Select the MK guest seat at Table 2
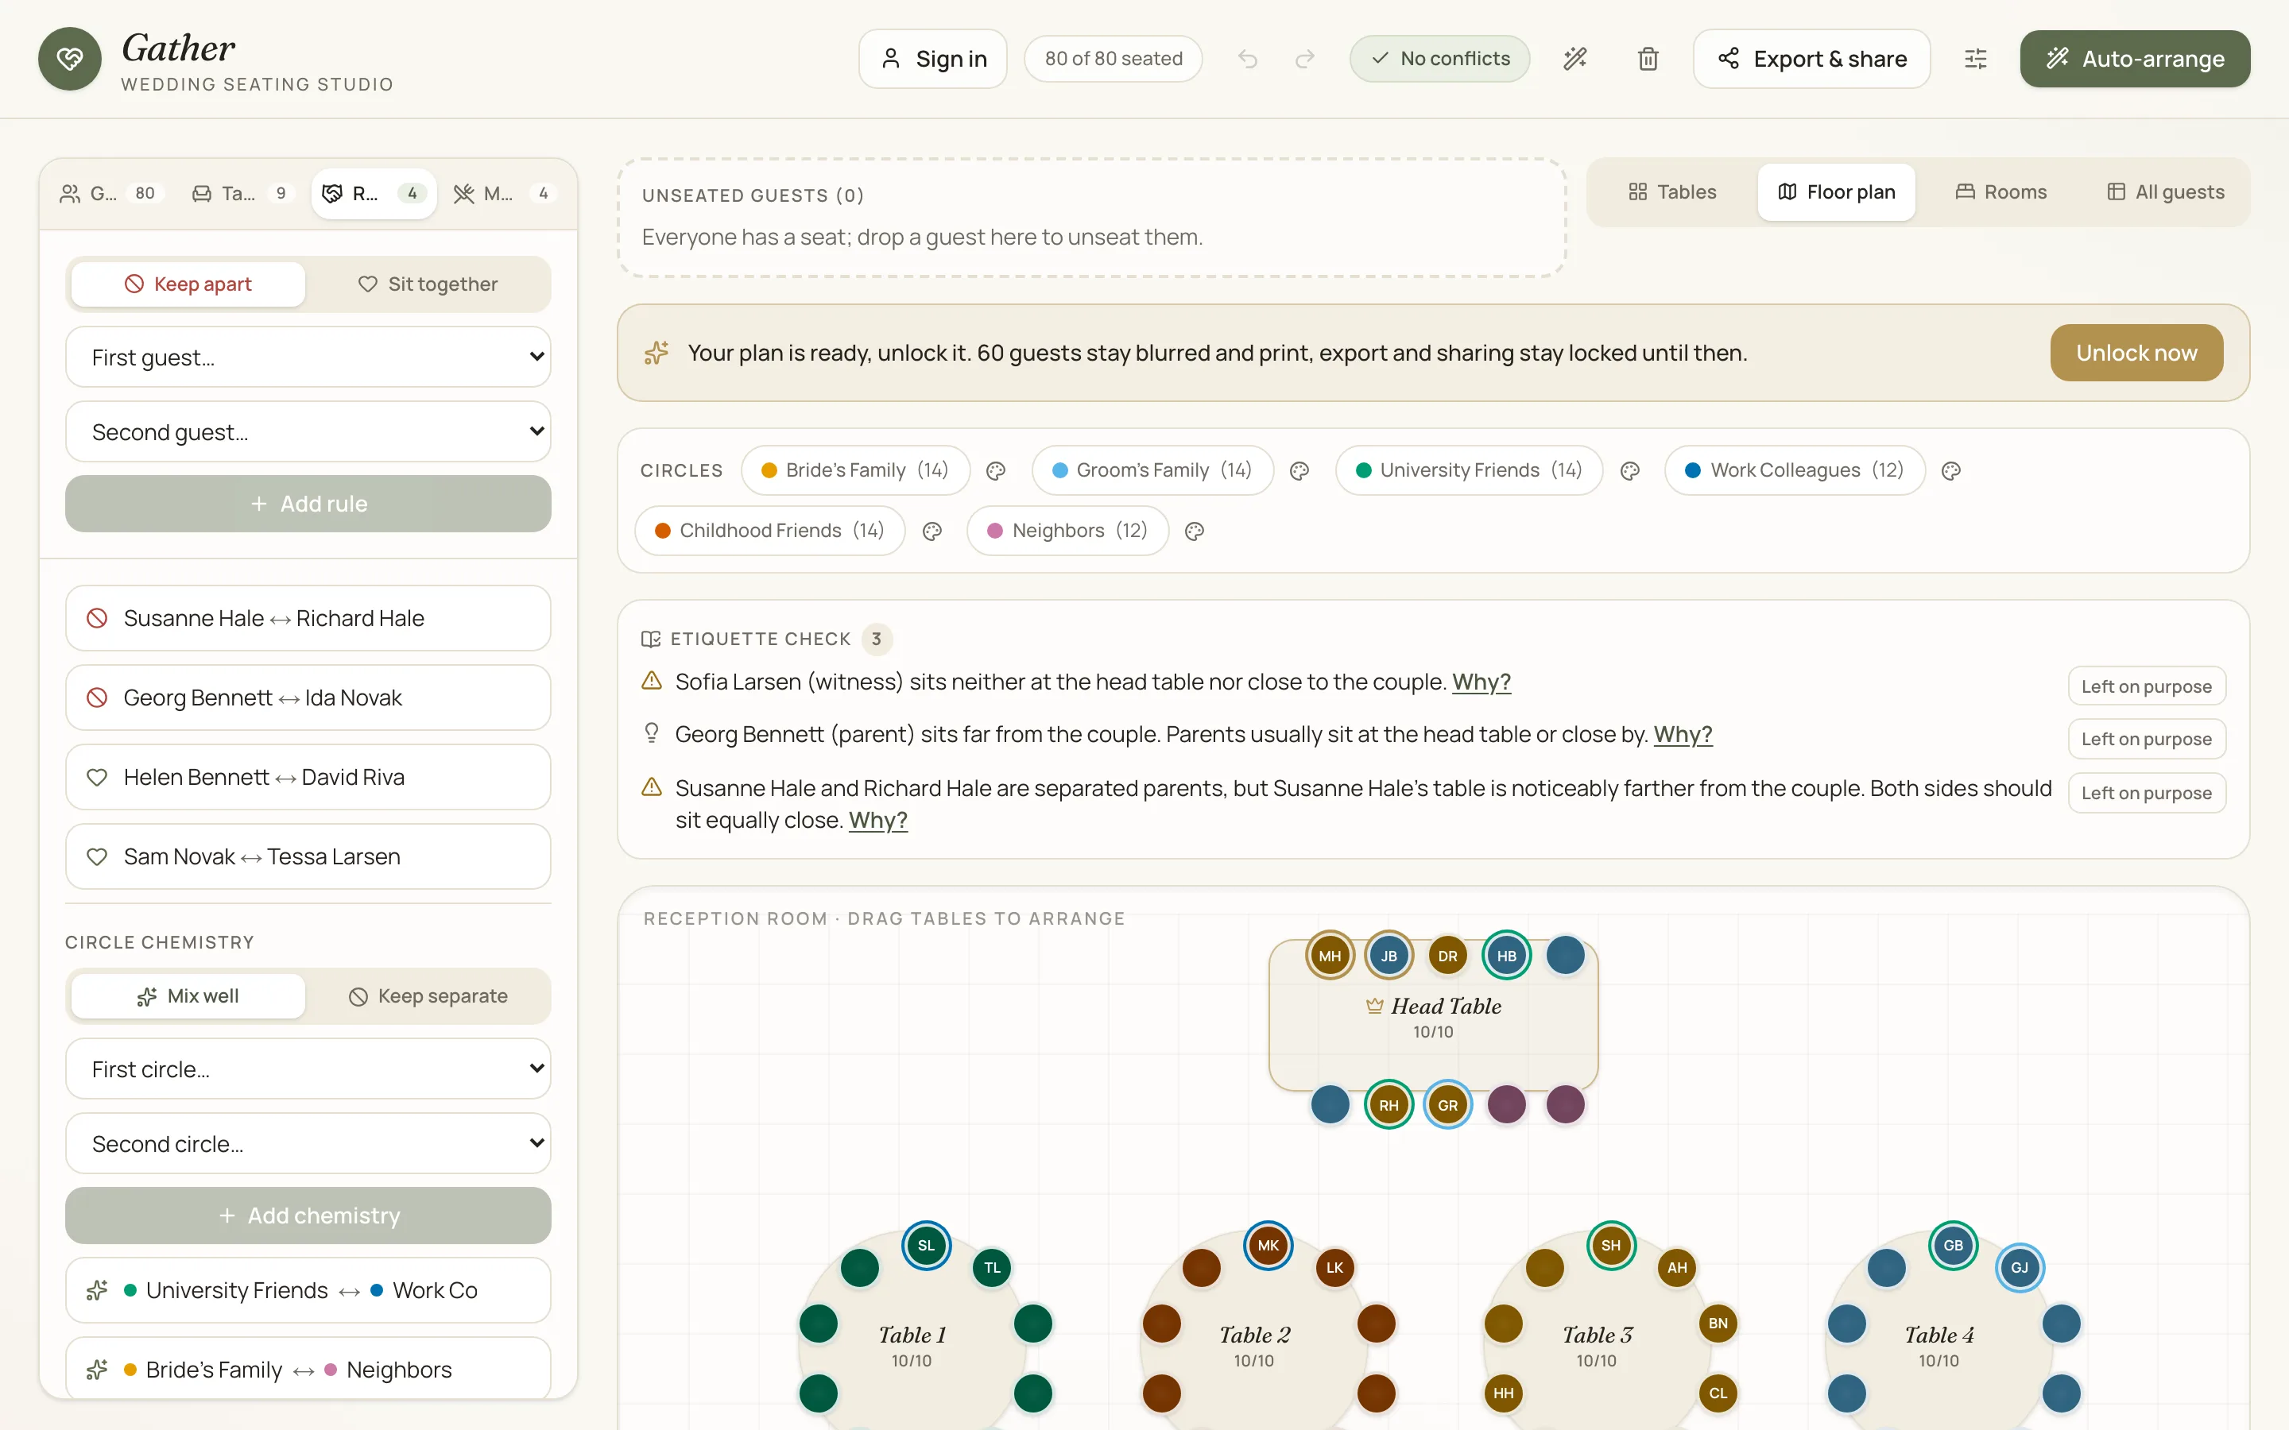Viewport: 2289px width, 1430px height. click(x=1268, y=1245)
